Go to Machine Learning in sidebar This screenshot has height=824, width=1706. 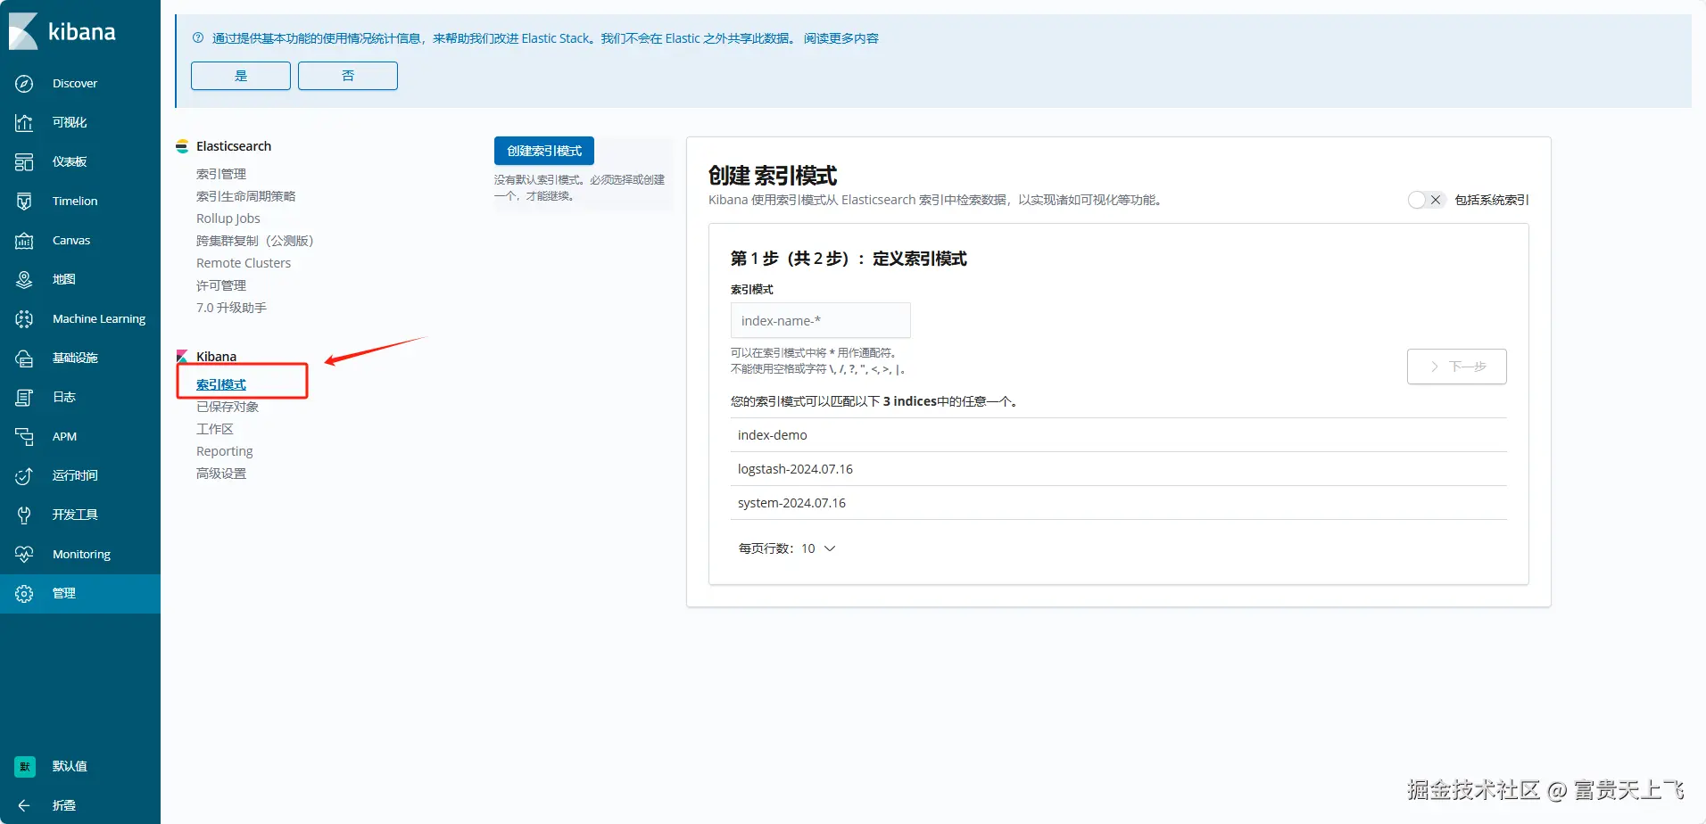99,318
